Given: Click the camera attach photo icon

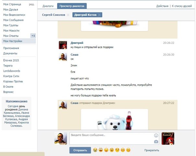Looking at the screenshot, I should click(x=156, y=142).
